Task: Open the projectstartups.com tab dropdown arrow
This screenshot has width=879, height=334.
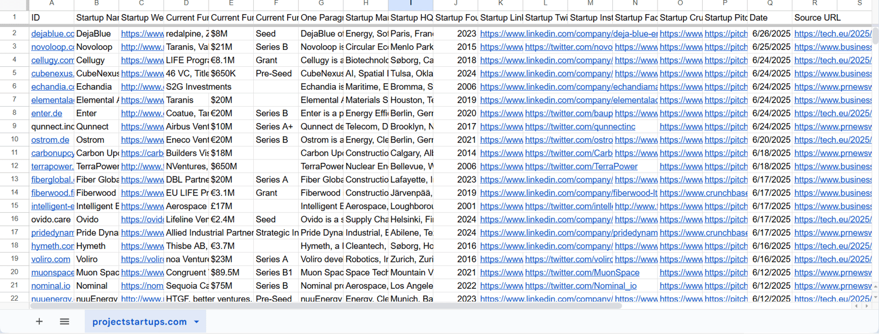Action: pos(197,322)
